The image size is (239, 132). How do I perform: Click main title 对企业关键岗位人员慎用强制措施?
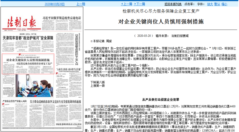tap(161, 22)
